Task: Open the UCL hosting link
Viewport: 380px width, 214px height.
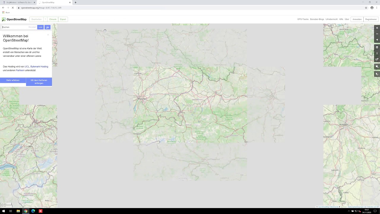Action: point(27,67)
